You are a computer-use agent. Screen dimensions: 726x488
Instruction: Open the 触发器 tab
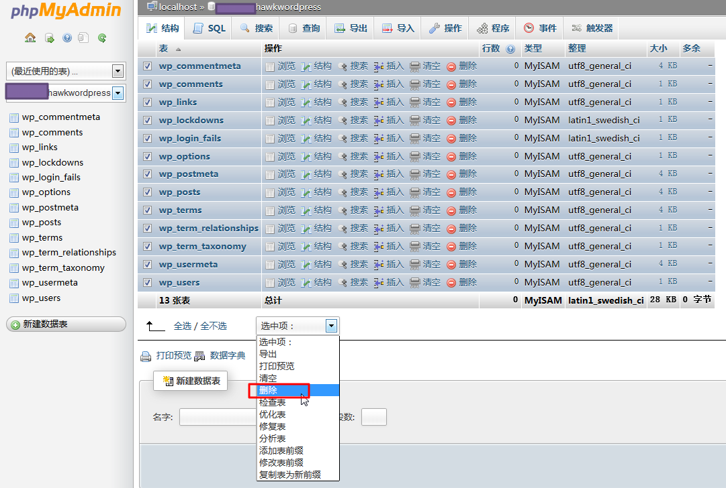point(592,28)
